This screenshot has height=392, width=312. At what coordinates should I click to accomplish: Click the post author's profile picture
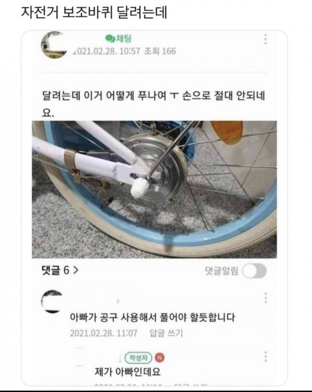coord(54,45)
